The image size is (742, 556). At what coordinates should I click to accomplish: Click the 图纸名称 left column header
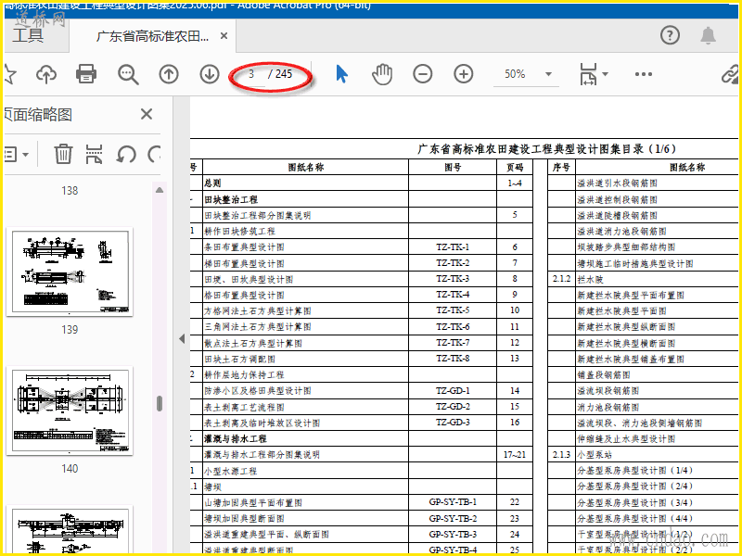306,167
